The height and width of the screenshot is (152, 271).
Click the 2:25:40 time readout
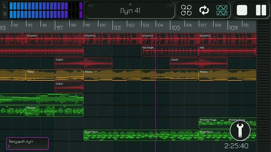pos(236,146)
